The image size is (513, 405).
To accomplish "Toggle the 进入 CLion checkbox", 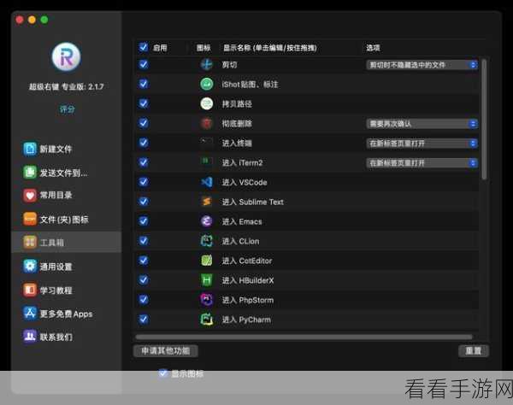I will click(x=144, y=241).
